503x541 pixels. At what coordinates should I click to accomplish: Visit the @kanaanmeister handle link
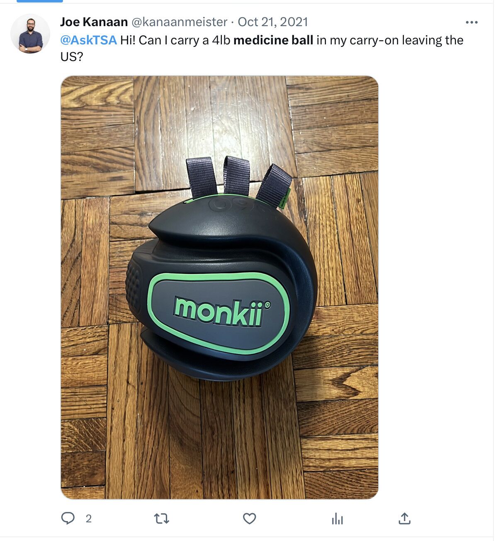pos(179,22)
